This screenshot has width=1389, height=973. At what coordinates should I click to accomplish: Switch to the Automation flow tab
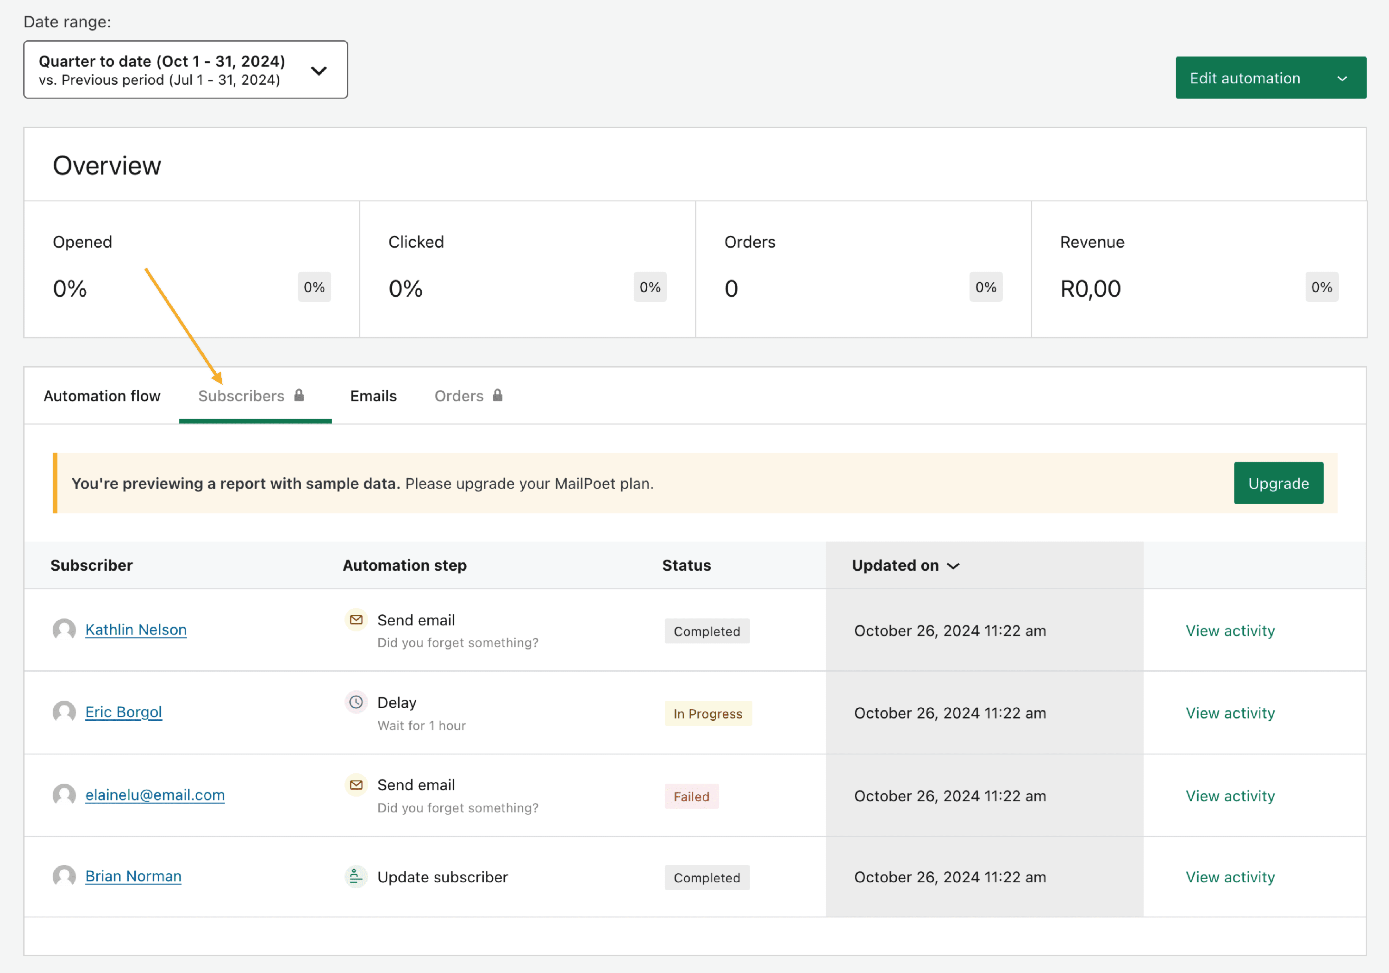(102, 396)
